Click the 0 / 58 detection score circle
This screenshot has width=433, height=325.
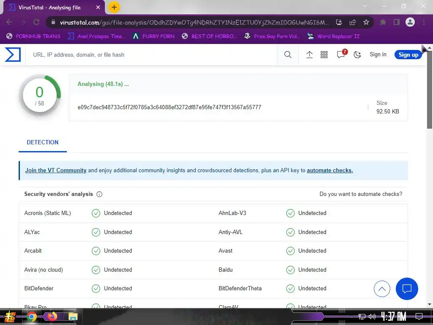click(39, 95)
